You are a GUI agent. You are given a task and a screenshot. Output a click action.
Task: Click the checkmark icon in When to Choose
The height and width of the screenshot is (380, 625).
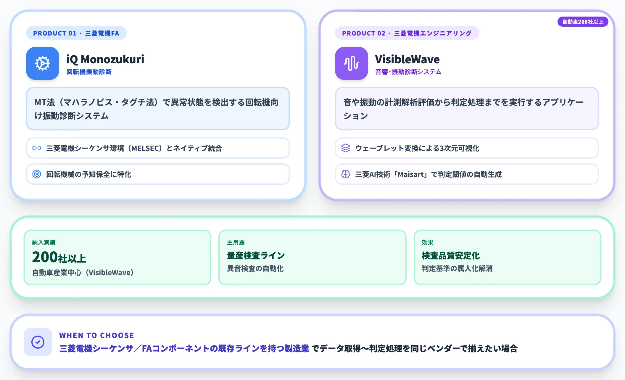38,342
